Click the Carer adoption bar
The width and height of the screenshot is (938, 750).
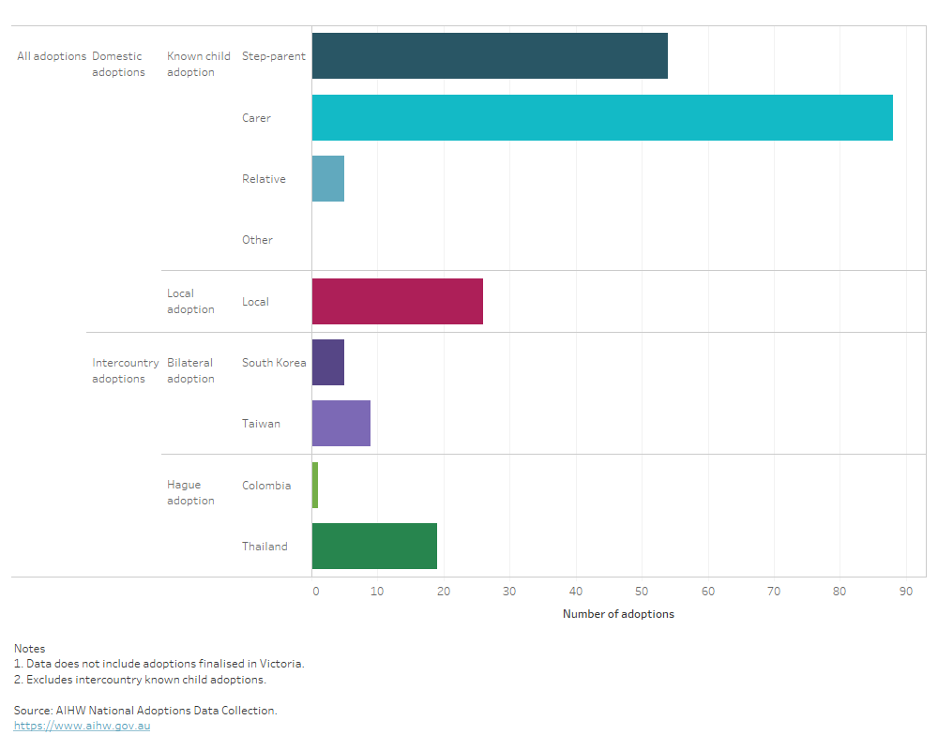(x=600, y=117)
